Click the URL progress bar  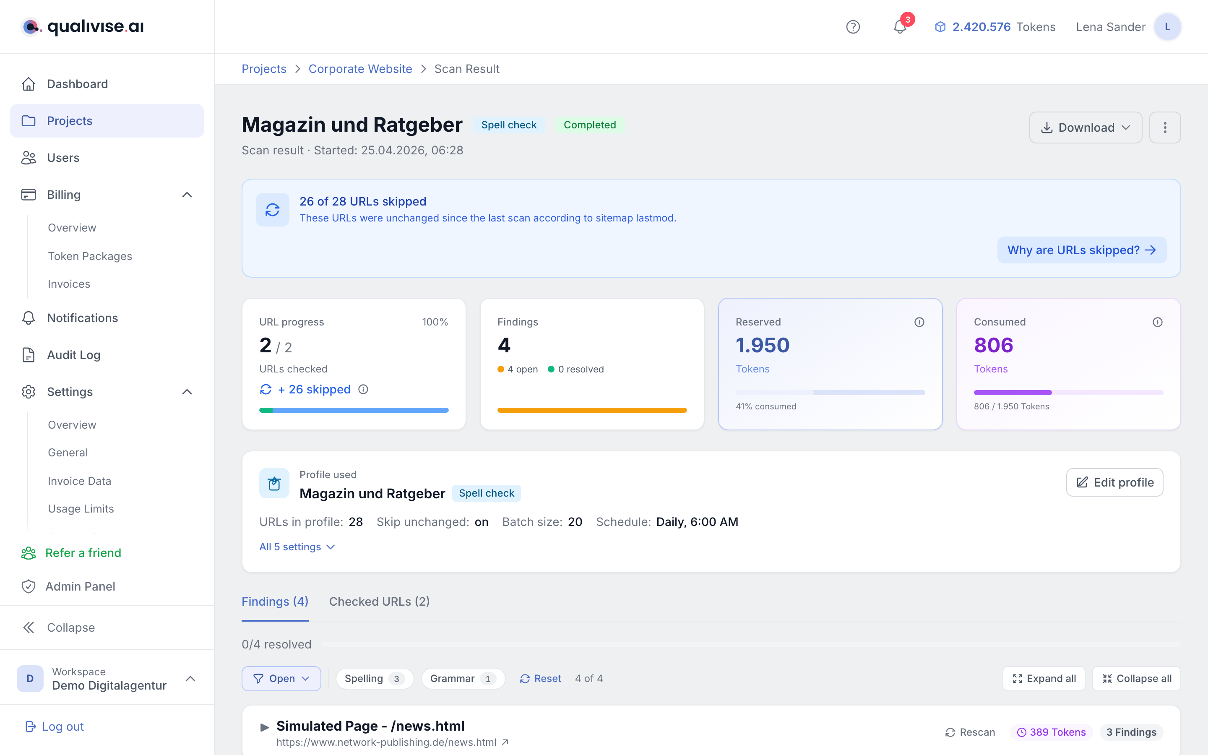(x=354, y=411)
